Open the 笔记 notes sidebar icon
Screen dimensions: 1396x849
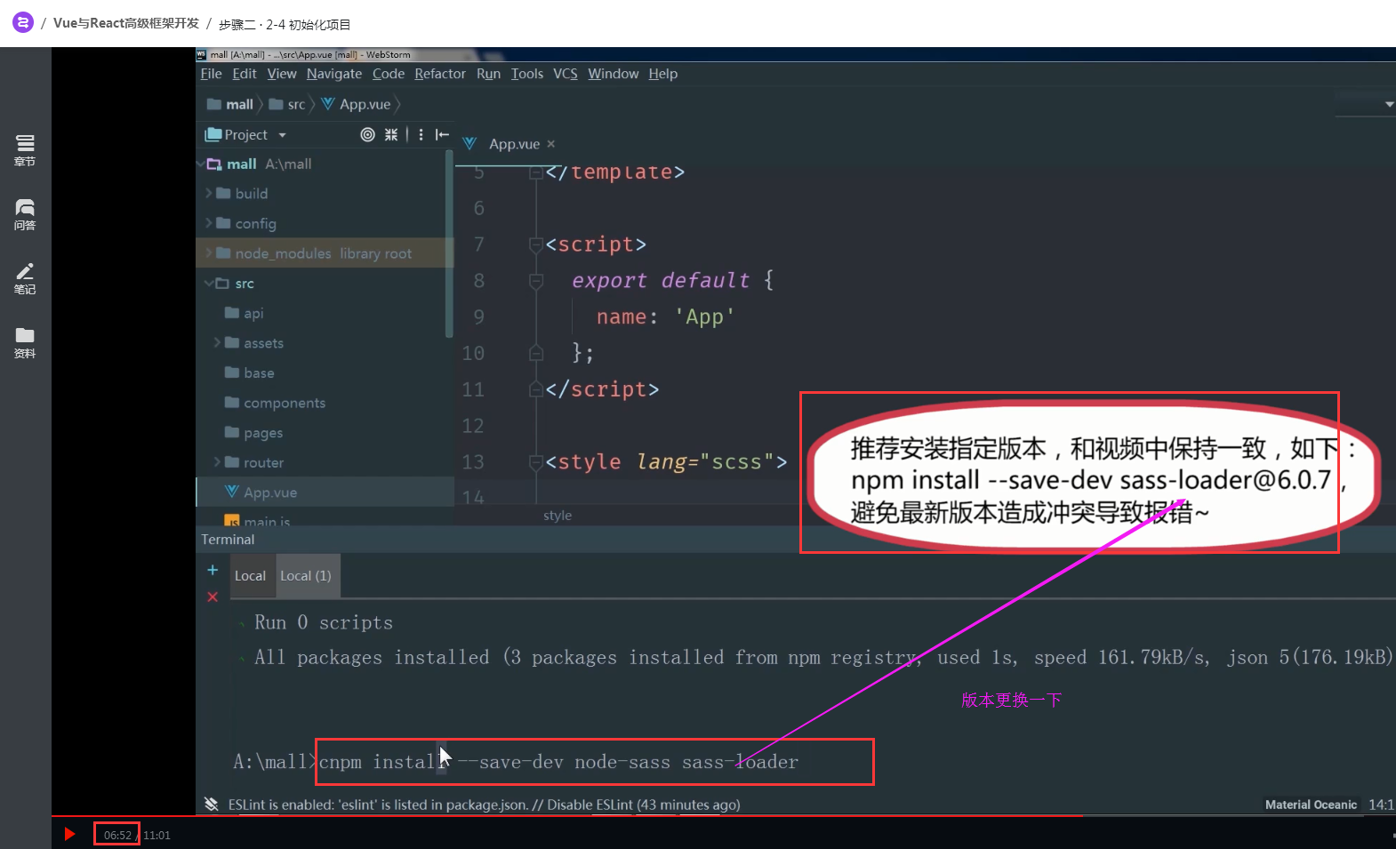coord(25,278)
